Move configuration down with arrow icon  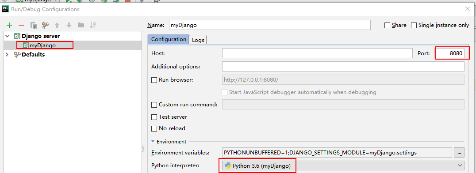click(69, 25)
